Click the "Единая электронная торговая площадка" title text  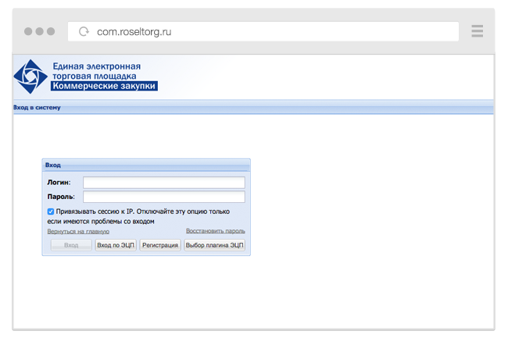(x=96, y=72)
